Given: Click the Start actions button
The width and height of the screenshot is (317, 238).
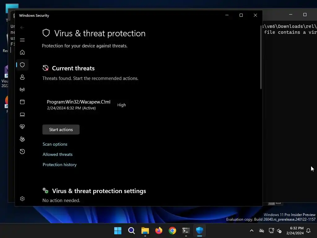Looking at the screenshot, I should click(61, 130).
